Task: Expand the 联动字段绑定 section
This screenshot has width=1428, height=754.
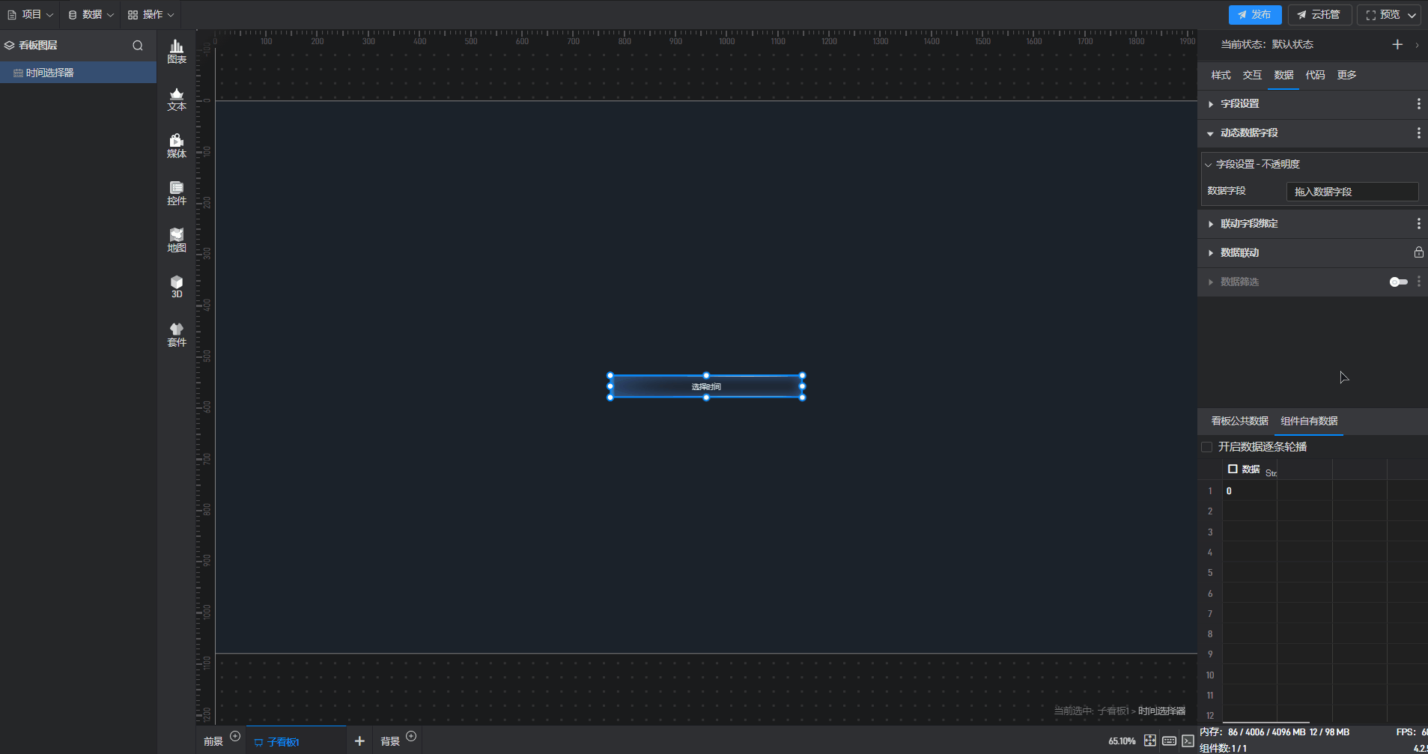Action: (x=1211, y=224)
